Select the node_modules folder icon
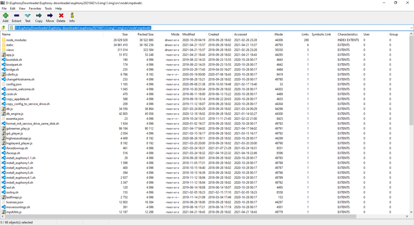Screen dimensions: 414x225 tap(3, 40)
